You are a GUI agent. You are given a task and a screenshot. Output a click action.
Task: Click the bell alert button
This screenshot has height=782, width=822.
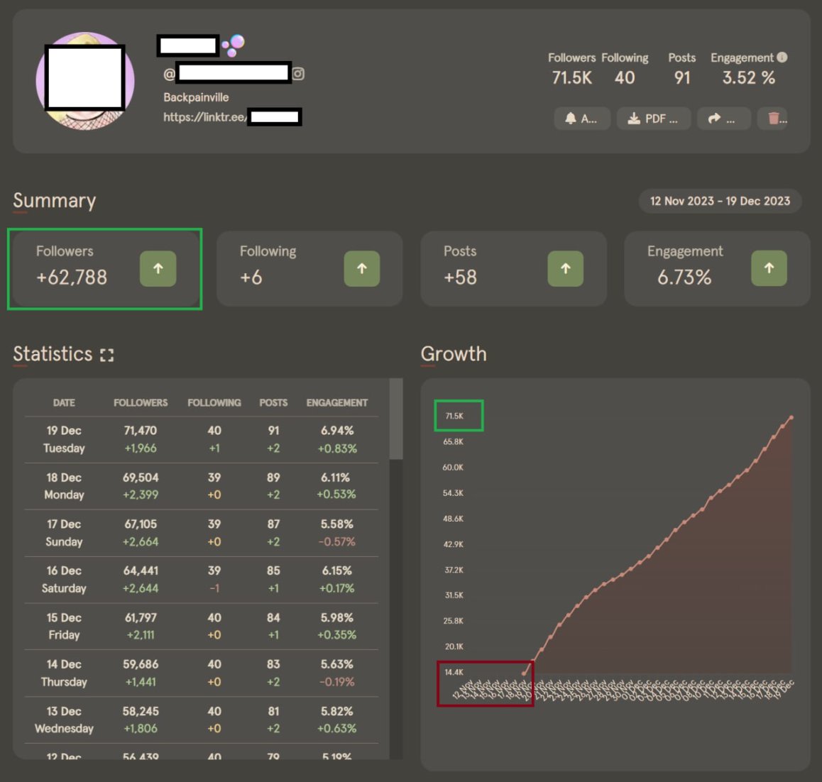(x=582, y=119)
